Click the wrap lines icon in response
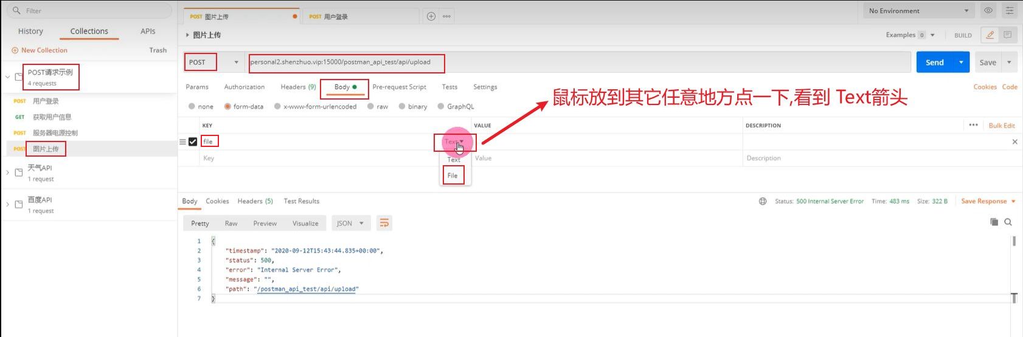This screenshot has height=337, width=1023. [384, 223]
